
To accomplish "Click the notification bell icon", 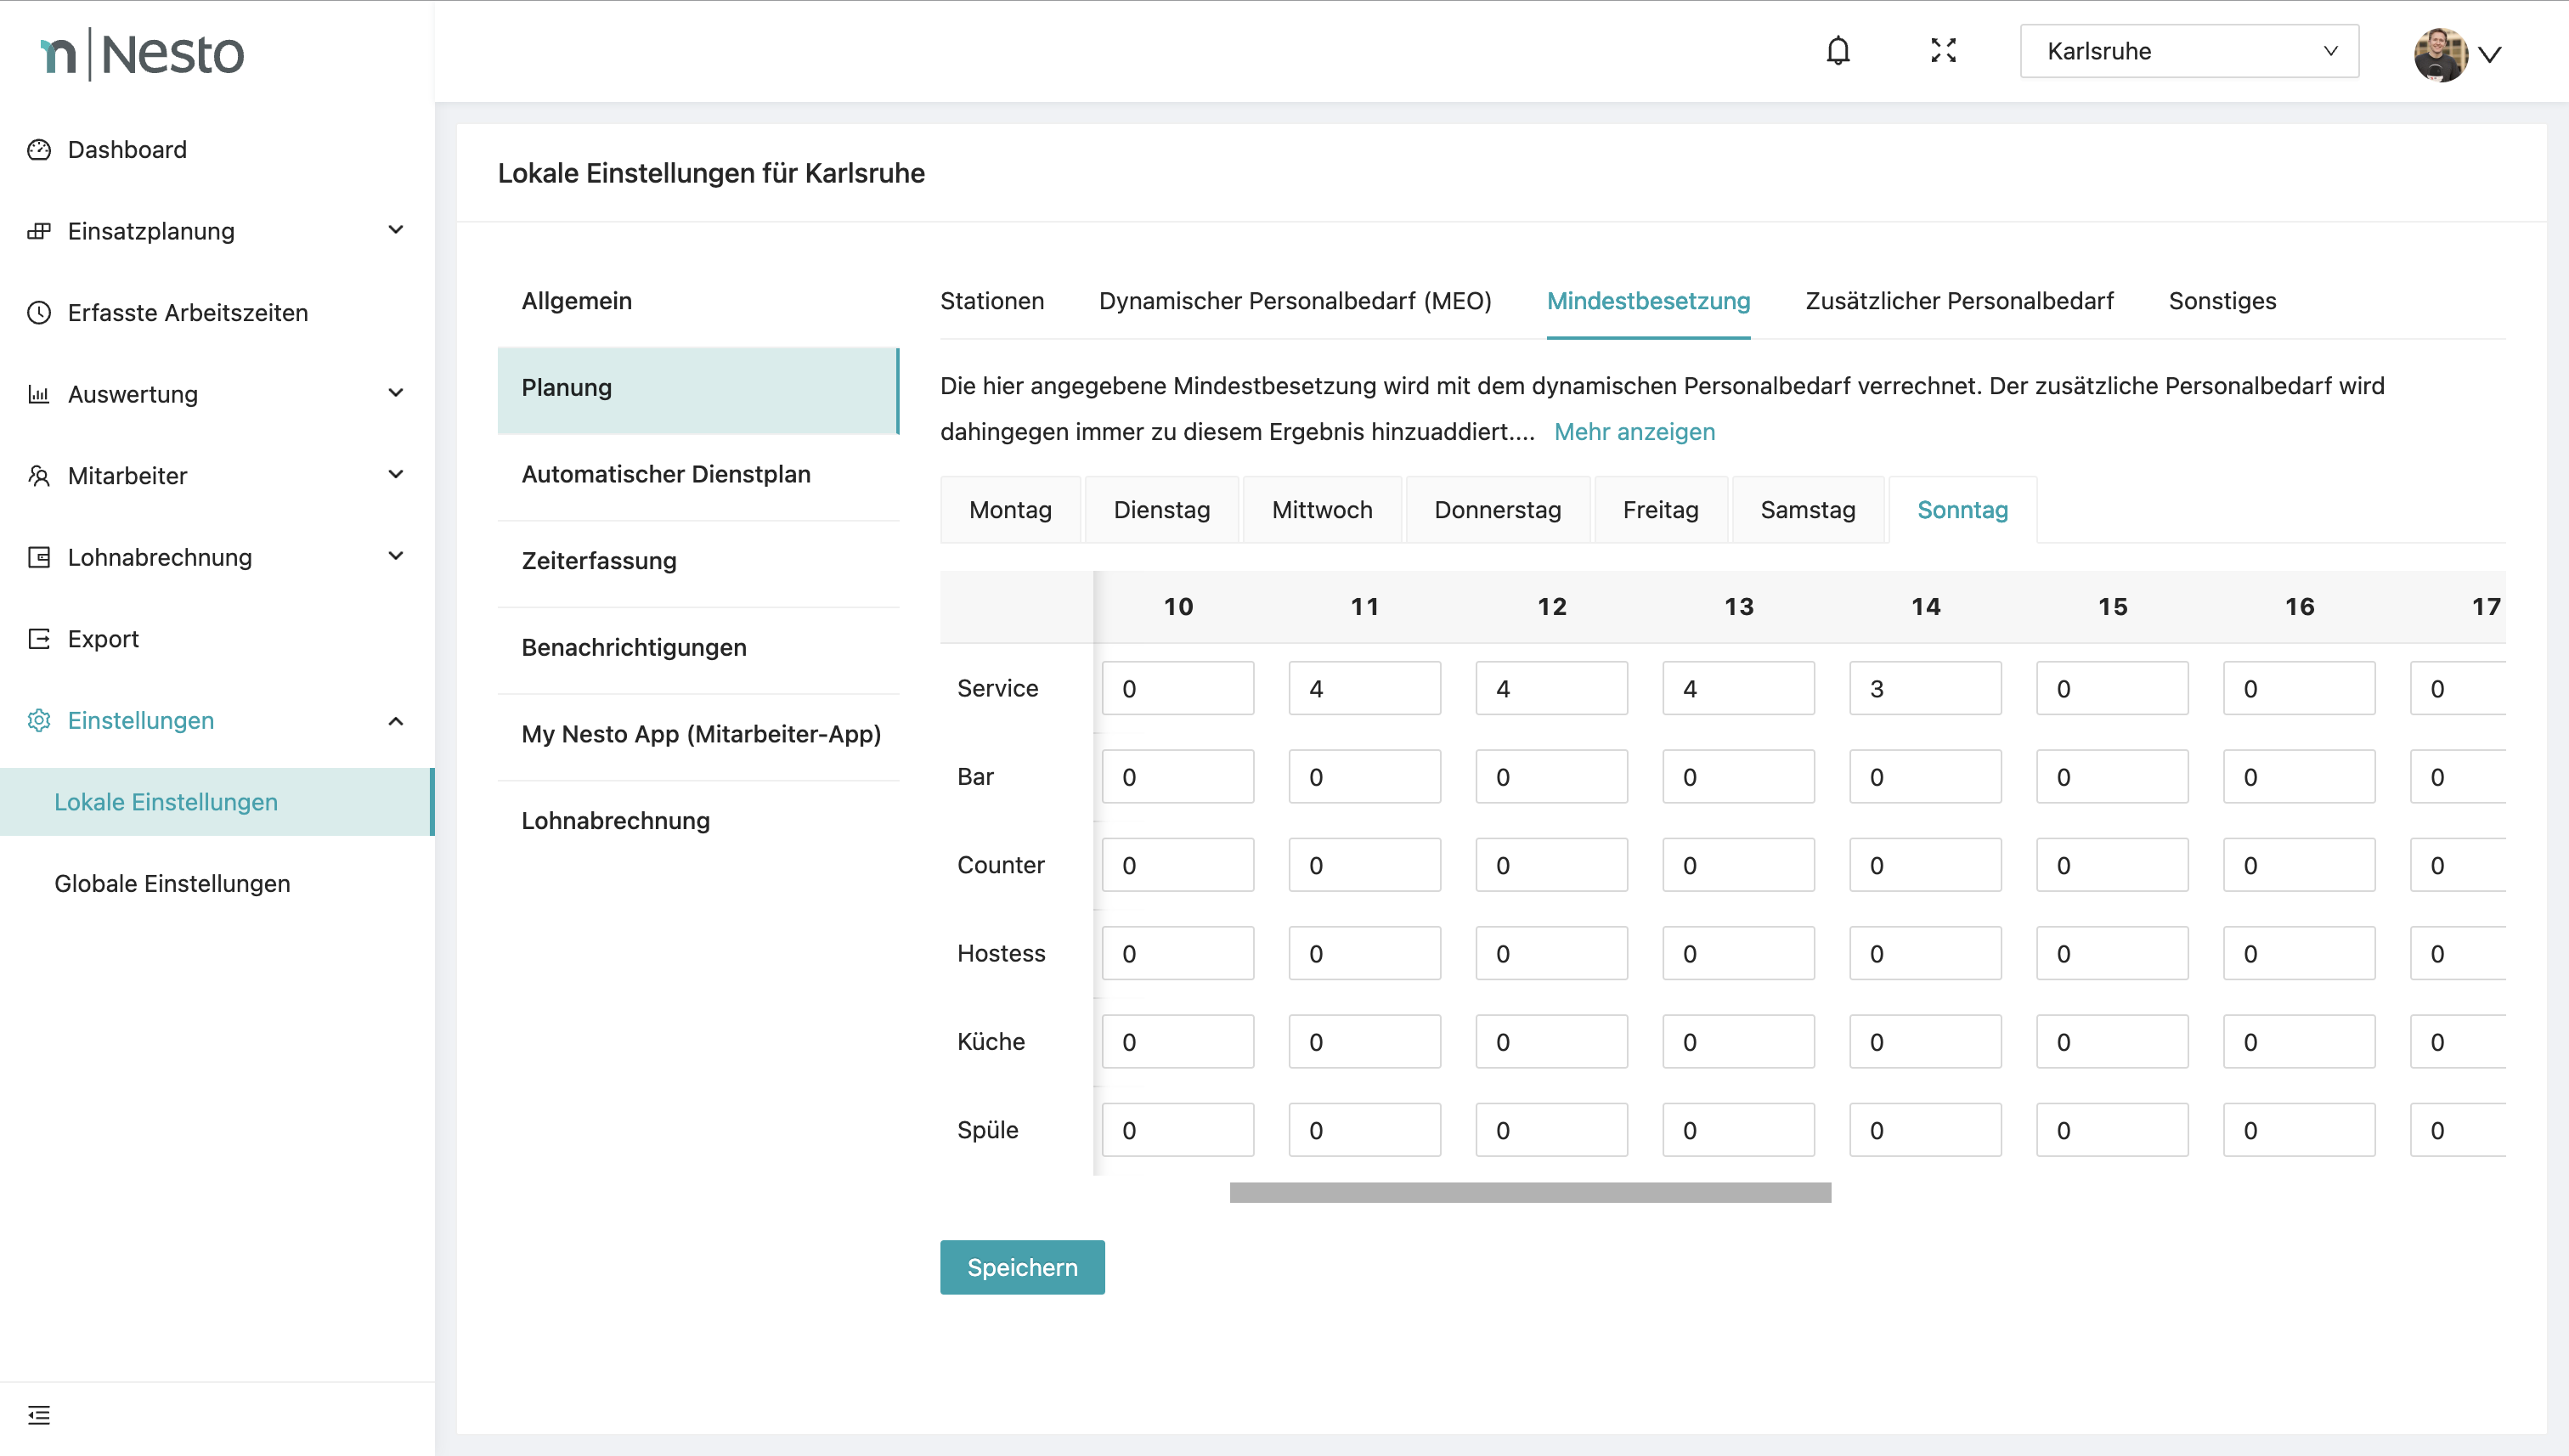I will pos(1837,51).
